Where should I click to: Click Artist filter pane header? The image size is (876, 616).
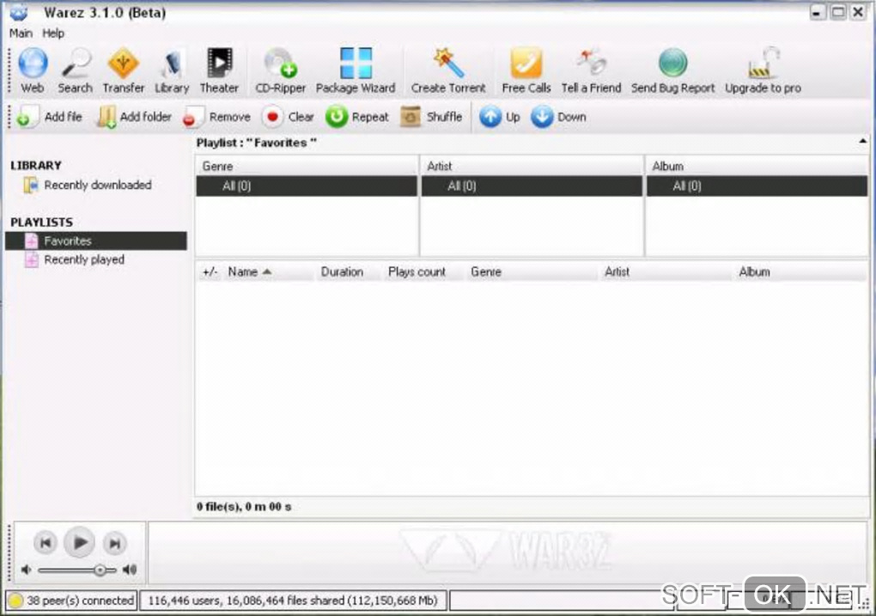pyautogui.click(x=532, y=166)
